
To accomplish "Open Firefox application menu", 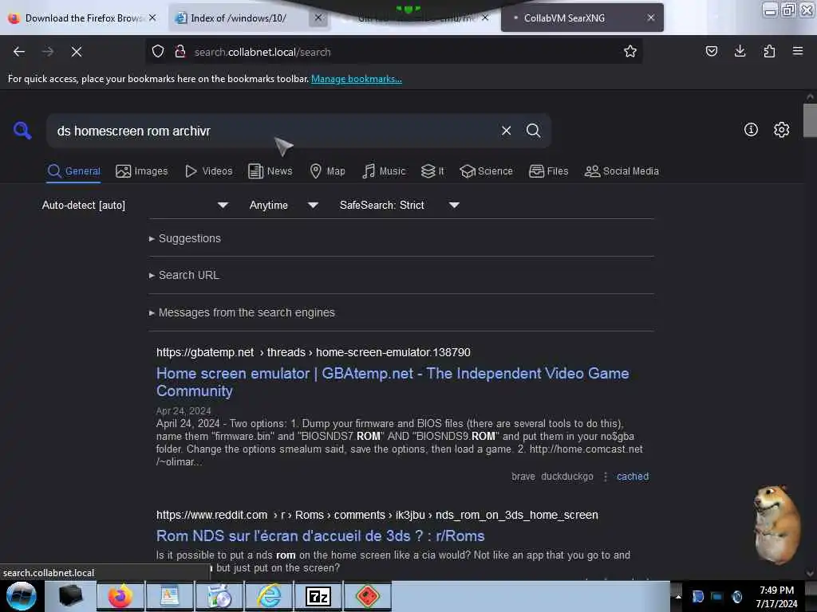I will click(x=798, y=52).
